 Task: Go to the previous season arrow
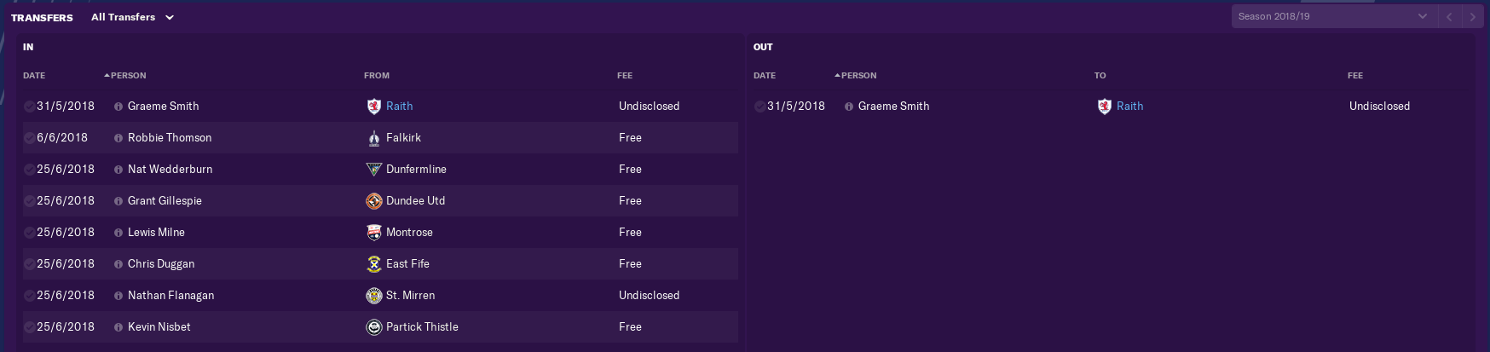[1449, 16]
